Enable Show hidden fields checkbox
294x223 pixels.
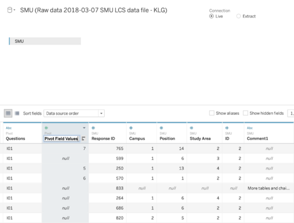[245, 113]
